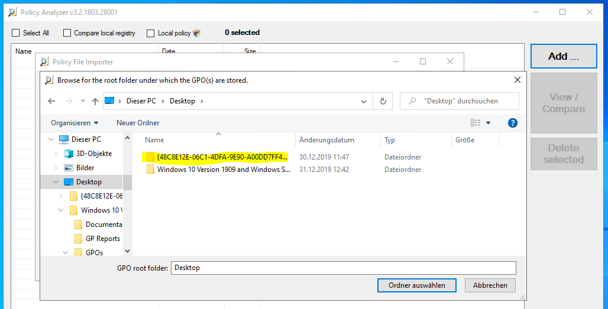Go up one folder level with up arrow
This screenshot has height=309, width=608.
(95, 101)
